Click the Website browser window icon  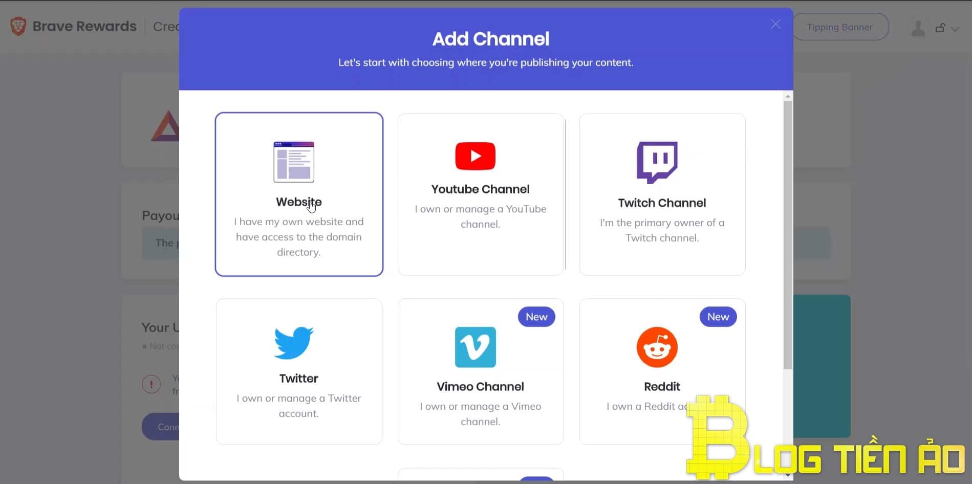coord(294,162)
